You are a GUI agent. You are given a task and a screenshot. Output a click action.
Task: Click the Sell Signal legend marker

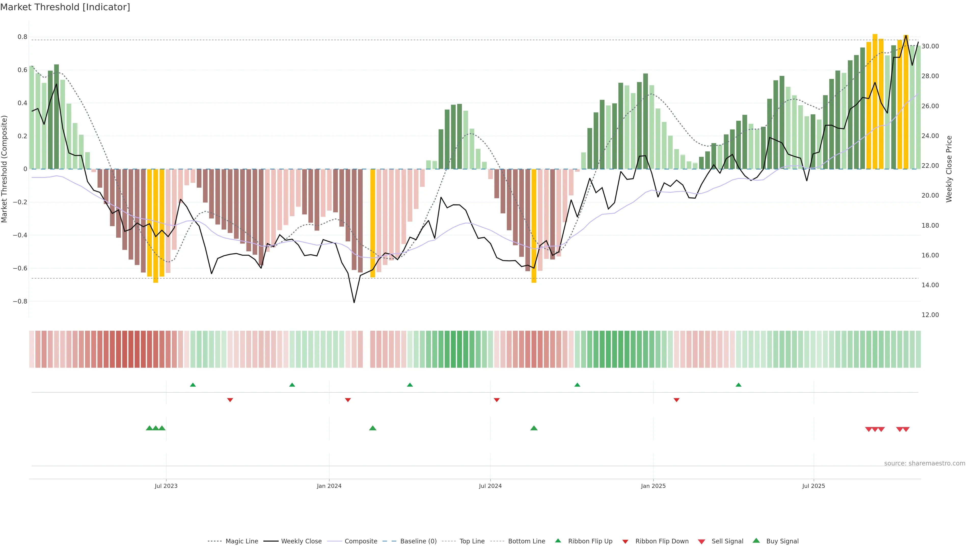coord(702,542)
